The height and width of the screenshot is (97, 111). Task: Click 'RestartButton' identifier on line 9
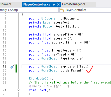click(x=67, y=26)
